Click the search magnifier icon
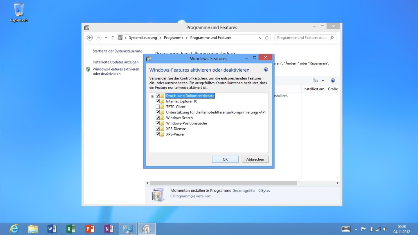Viewport: 418px width, 235px height. point(332,37)
